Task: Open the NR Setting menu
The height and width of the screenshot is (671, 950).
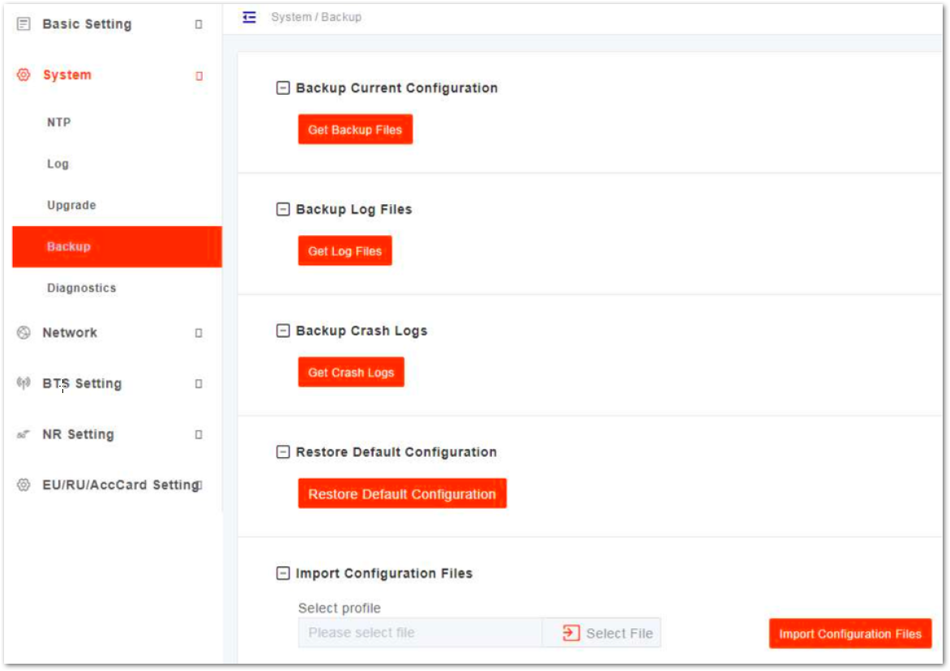Action: (78, 434)
